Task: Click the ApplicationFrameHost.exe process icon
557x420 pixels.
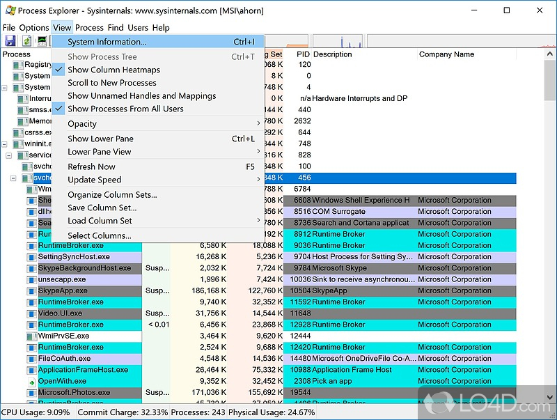Action: coord(32,371)
